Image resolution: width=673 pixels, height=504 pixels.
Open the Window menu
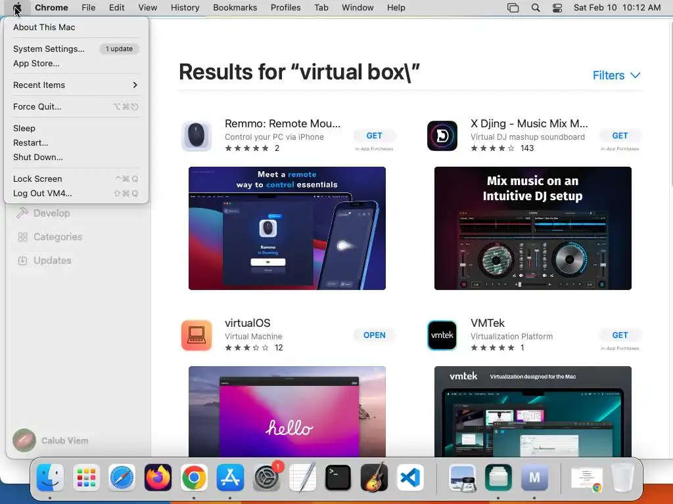coord(358,8)
